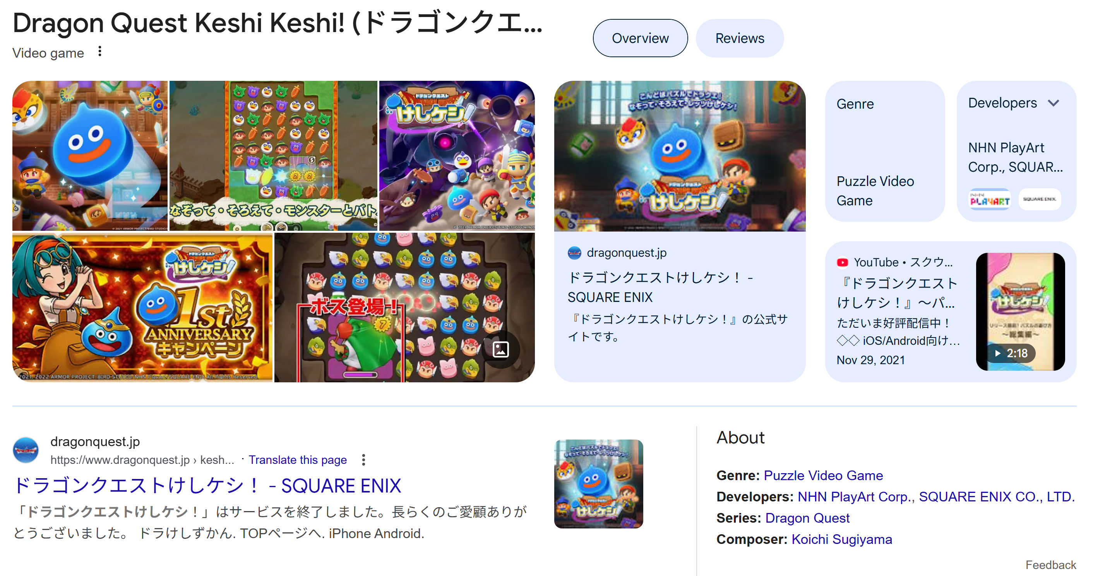Click the Square Enix logo chip
This screenshot has width=1093, height=576.
click(1039, 199)
